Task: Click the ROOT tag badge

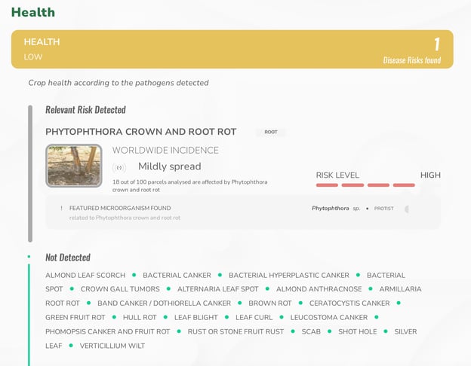Action: (271, 132)
